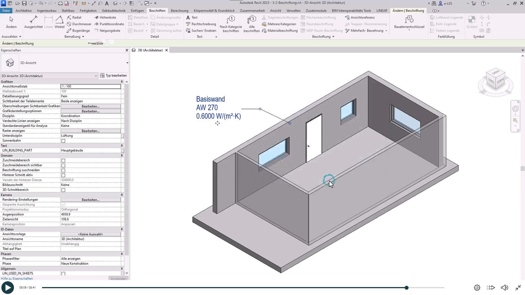Click the Winkel angular dimension tool
The height and width of the screenshot is (295, 525).
pyautogui.click(x=59, y=22)
